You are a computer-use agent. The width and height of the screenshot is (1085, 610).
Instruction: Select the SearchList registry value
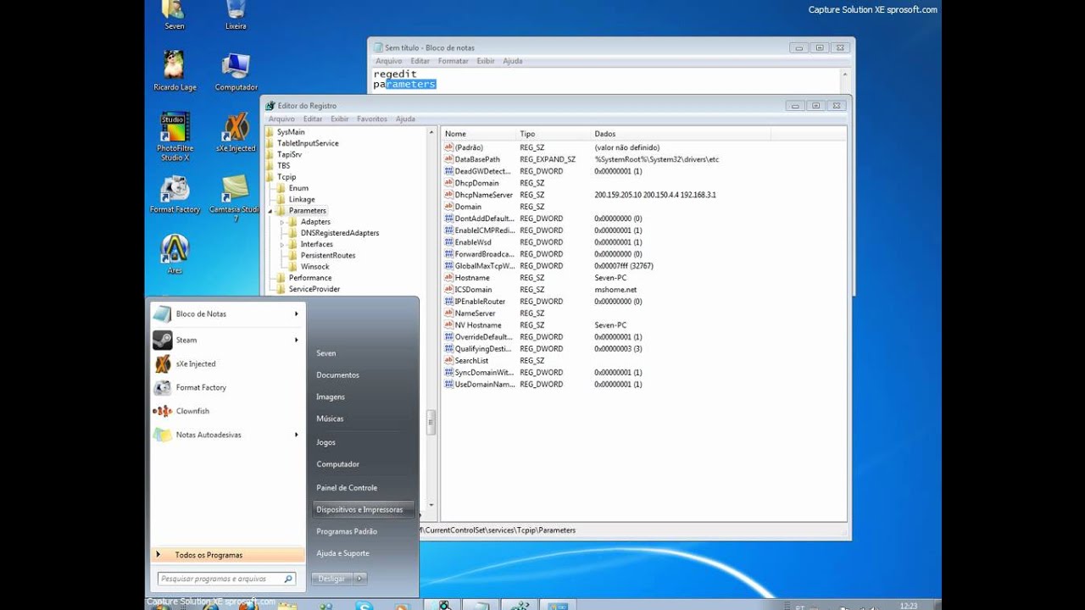[x=471, y=361]
